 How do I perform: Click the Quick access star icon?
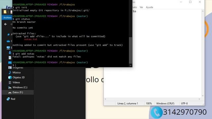point(8,34)
